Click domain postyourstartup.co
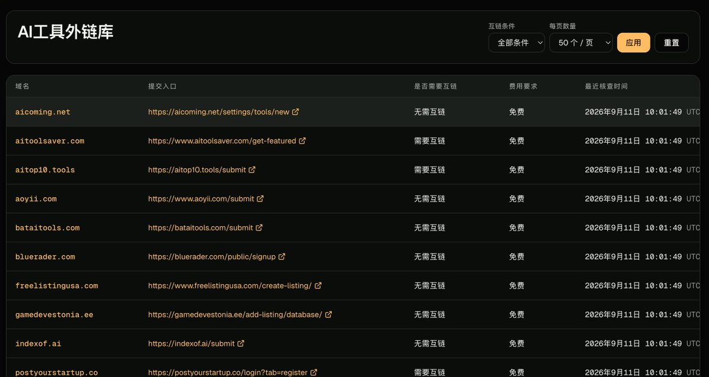Image resolution: width=709 pixels, height=377 pixels. tap(57, 372)
